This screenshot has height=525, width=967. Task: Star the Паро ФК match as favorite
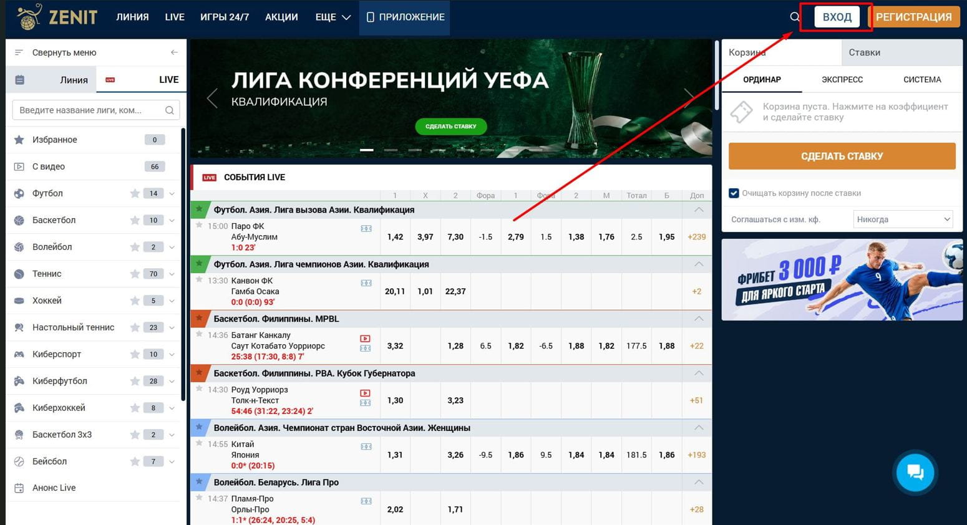pos(199,225)
